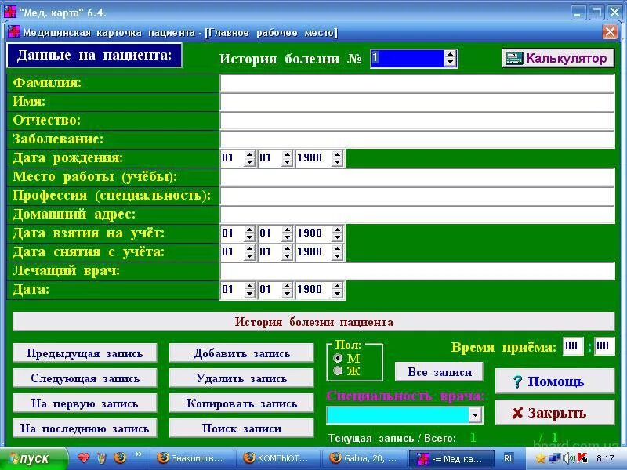Increase the Дата рождения day spinner
Image resolution: width=627 pixels, height=470 pixels.
[x=249, y=154]
